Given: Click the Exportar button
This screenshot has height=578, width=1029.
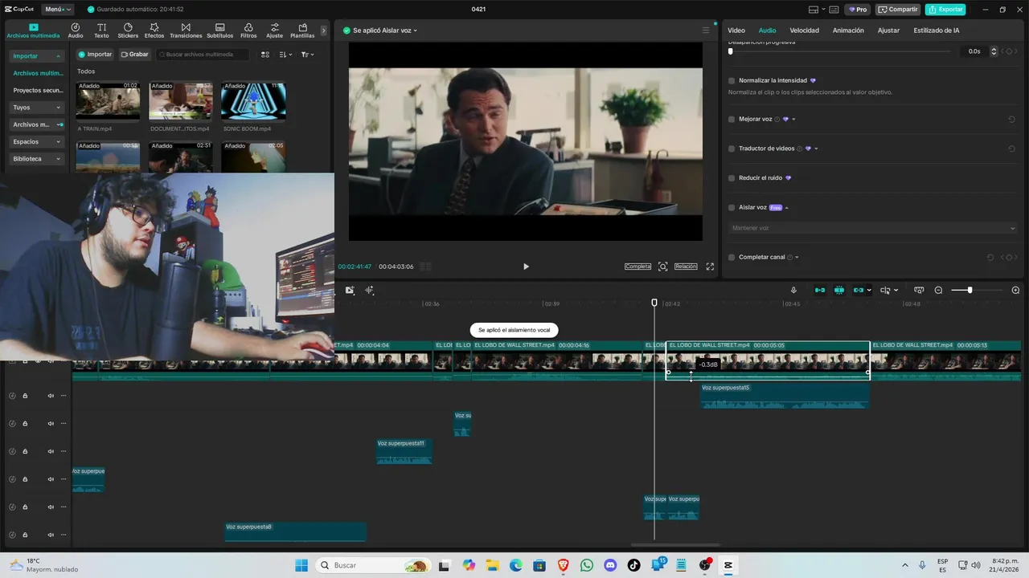Looking at the screenshot, I should 945,10.
